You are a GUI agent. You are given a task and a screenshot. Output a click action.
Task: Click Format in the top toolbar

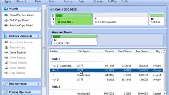tap(125, 1)
